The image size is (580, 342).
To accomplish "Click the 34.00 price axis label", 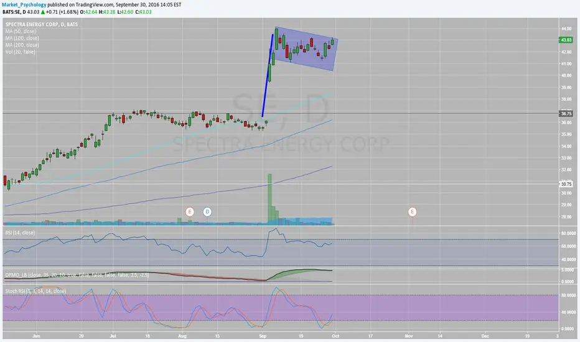I will [x=566, y=146].
